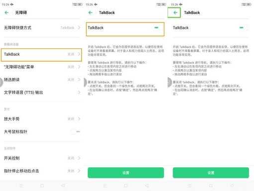Open the 无障碍快捷方式 setting
254x191 pixels.
[42, 27]
